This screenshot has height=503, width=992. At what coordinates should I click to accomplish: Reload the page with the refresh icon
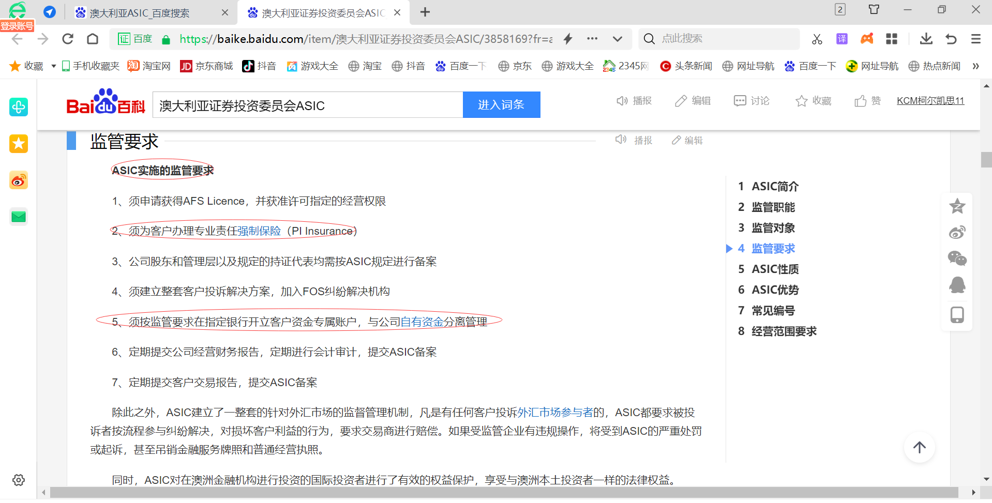[x=68, y=39]
